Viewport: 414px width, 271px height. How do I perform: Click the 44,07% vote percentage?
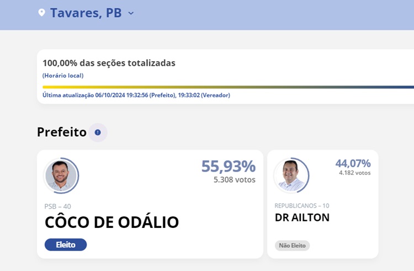353,163
